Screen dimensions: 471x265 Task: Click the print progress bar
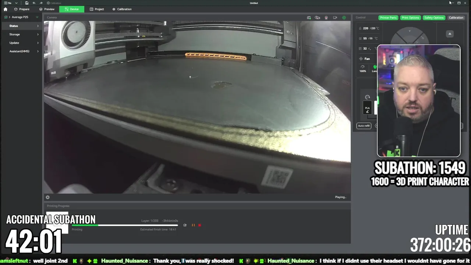coord(125,225)
